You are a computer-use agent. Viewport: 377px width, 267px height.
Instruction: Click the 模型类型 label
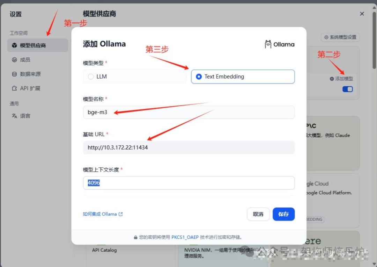point(93,63)
